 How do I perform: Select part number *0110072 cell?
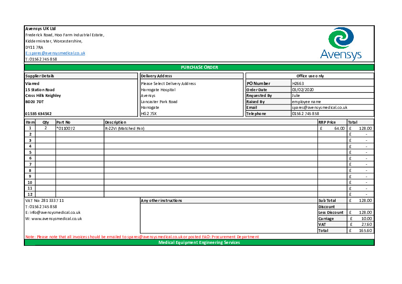66,128
